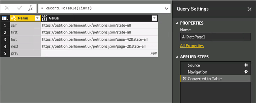256x103 pixels.
Task: Select the Value column header
Action: pyautogui.click(x=100, y=18)
